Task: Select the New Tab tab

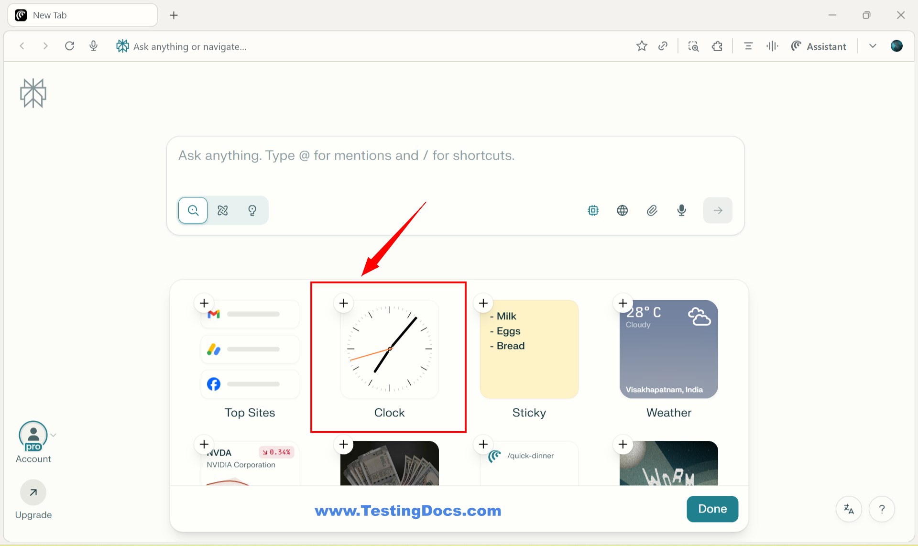Action: click(82, 15)
